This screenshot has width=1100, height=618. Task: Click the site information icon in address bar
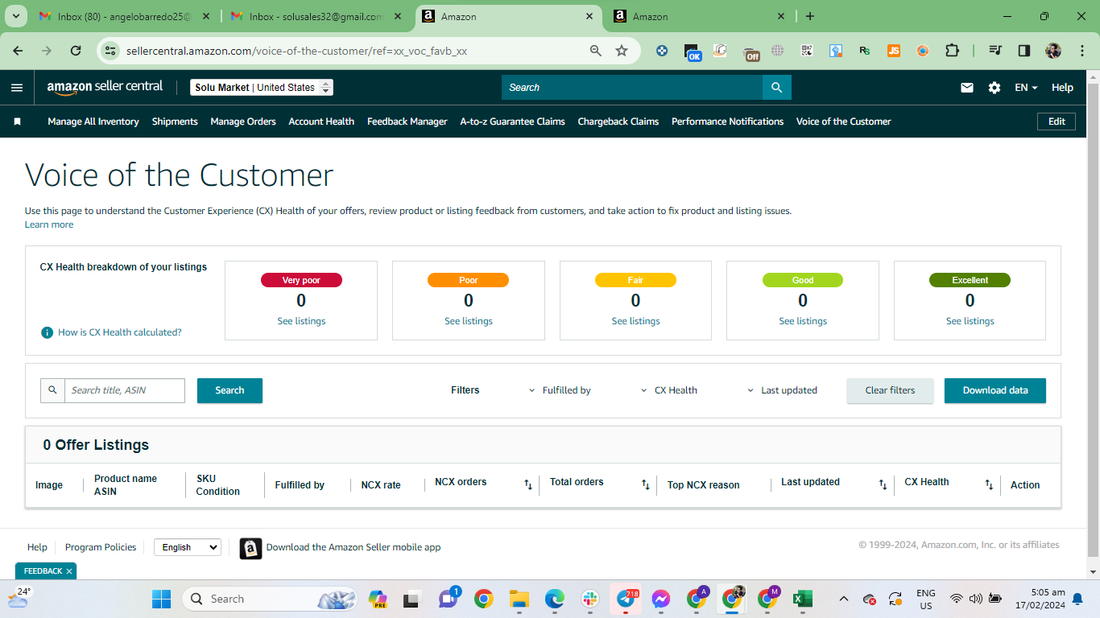tap(112, 51)
